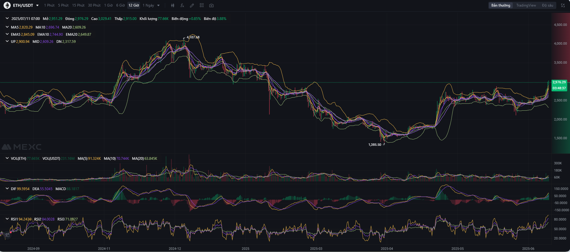The image size is (570, 252).
Task: Collapse the candle data row dated 2025/07/11
Action: 7,18
